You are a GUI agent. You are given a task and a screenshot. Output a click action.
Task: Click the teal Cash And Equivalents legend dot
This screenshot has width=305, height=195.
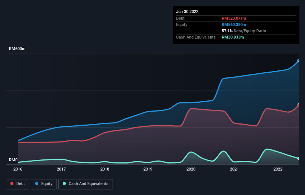(x=64, y=184)
